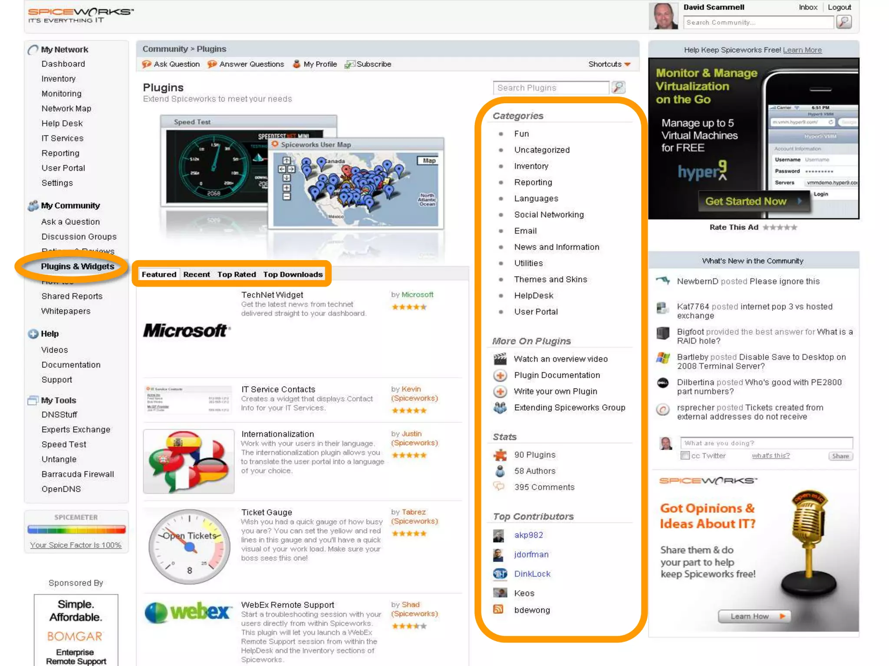This screenshot has width=889, height=666.
Task: Click the community search magnifier icon
Action: coord(844,22)
